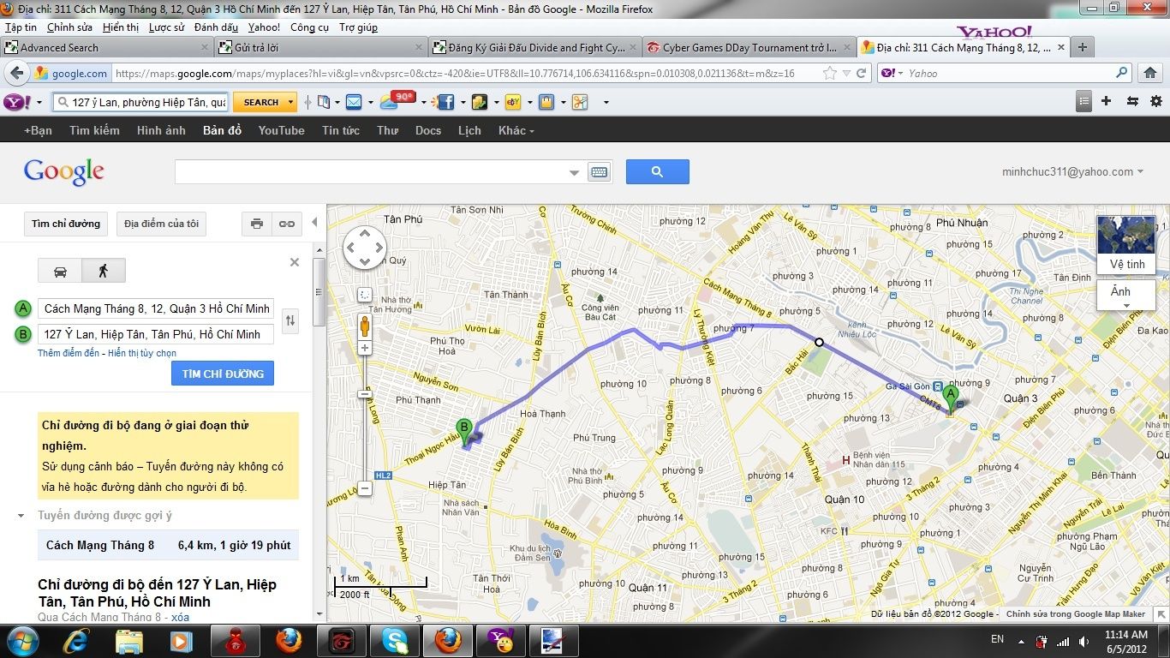Screen dimensions: 1170x658
Task: Open minhchuc311@yahoo.com account menu
Action: point(1072,171)
